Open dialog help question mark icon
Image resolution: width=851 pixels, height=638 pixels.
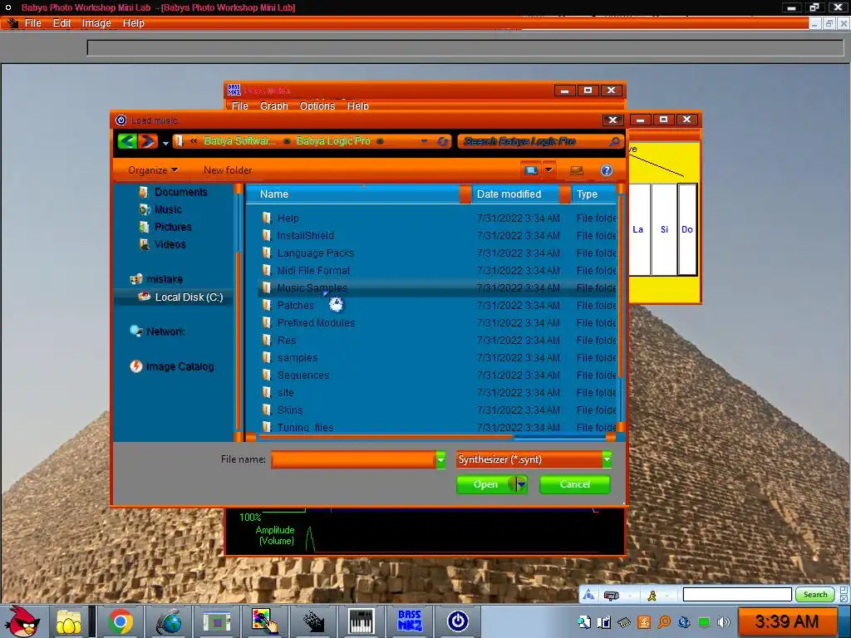(606, 170)
